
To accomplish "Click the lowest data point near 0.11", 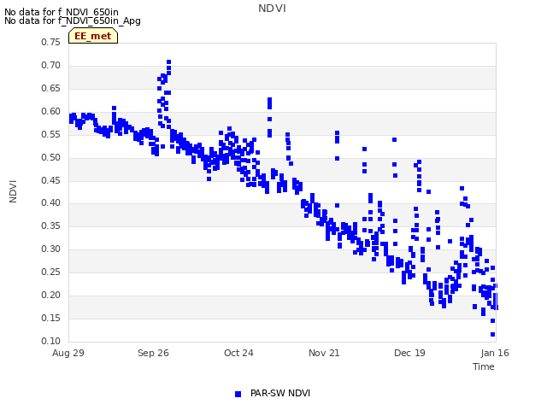I will pos(492,334).
